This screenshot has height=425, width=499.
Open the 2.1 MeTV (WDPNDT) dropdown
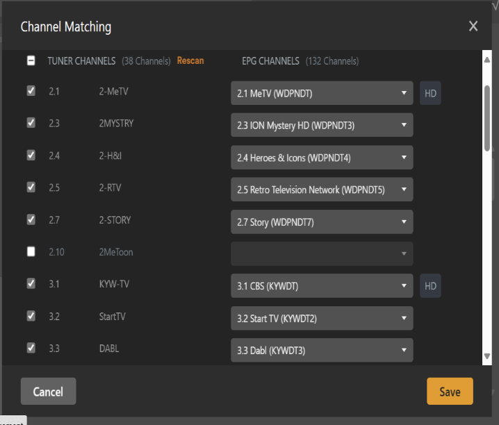pos(322,93)
